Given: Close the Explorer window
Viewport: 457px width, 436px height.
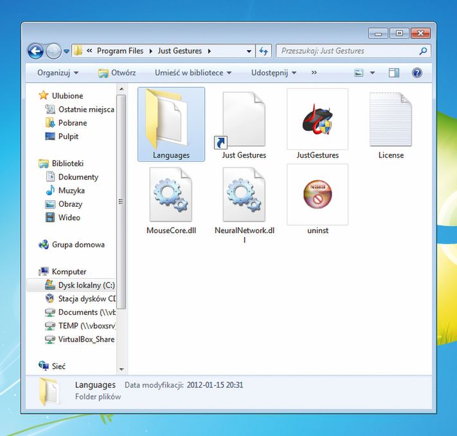Looking at the screenshot, I should 420,33.
